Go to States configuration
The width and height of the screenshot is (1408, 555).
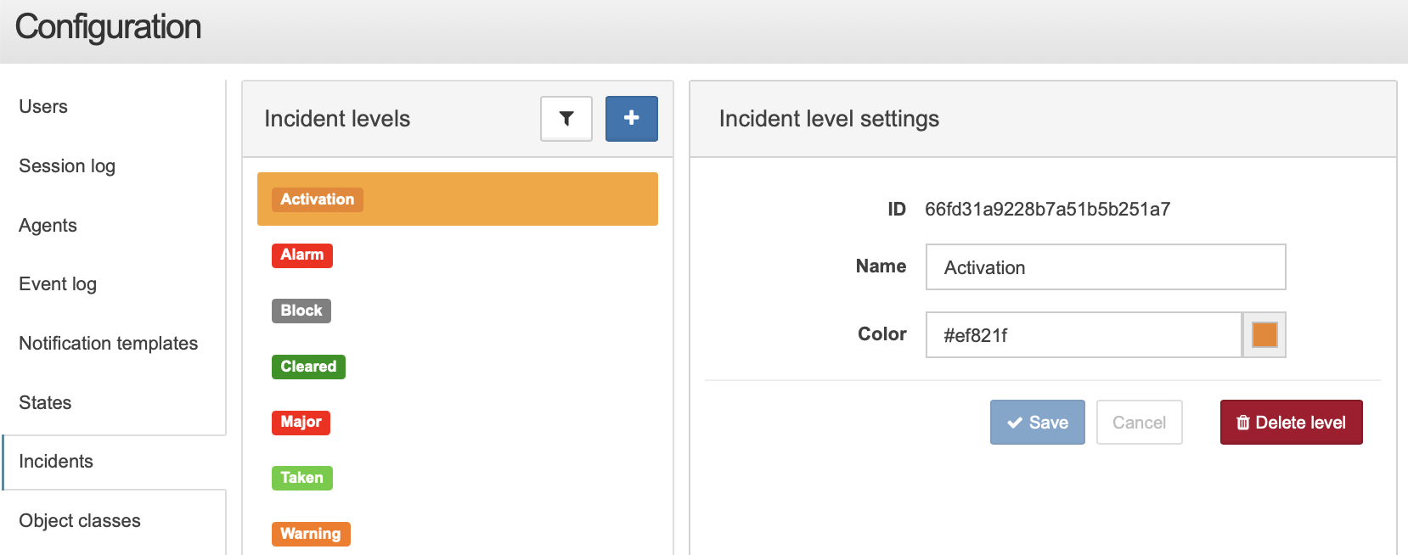(45, 403)
